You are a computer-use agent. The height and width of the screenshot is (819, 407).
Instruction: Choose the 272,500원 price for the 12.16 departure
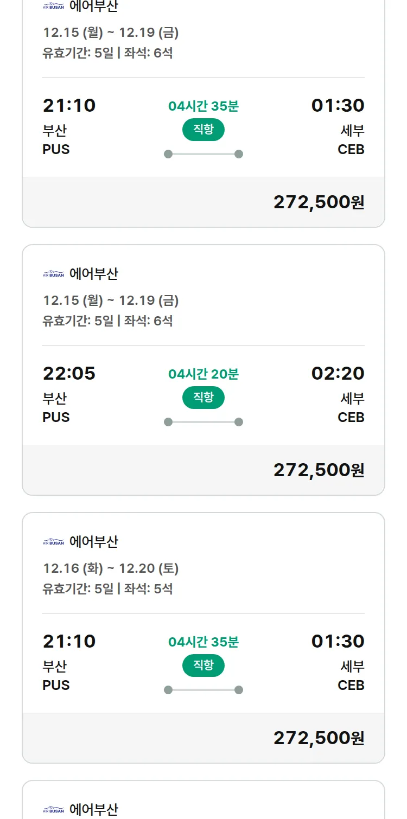pyautogui.click(x=319, y=738)
